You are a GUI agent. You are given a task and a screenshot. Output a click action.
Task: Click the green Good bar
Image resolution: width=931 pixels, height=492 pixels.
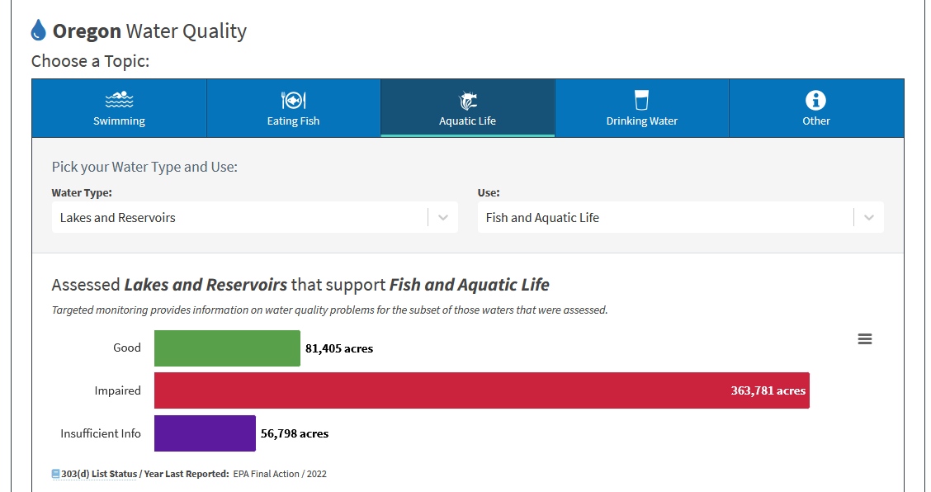click(227, 348)
